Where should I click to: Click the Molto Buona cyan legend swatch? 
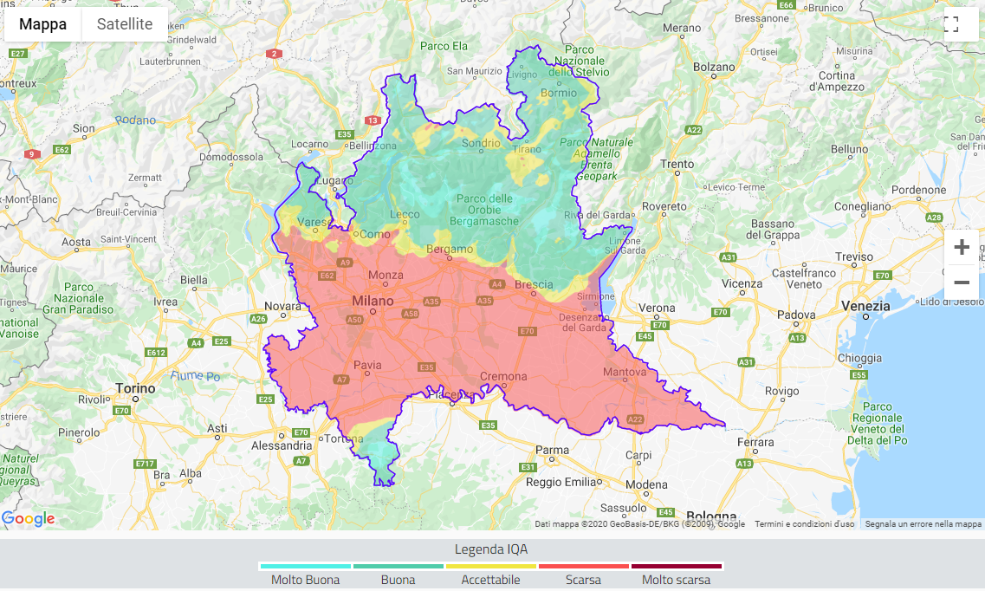point(305,567)
